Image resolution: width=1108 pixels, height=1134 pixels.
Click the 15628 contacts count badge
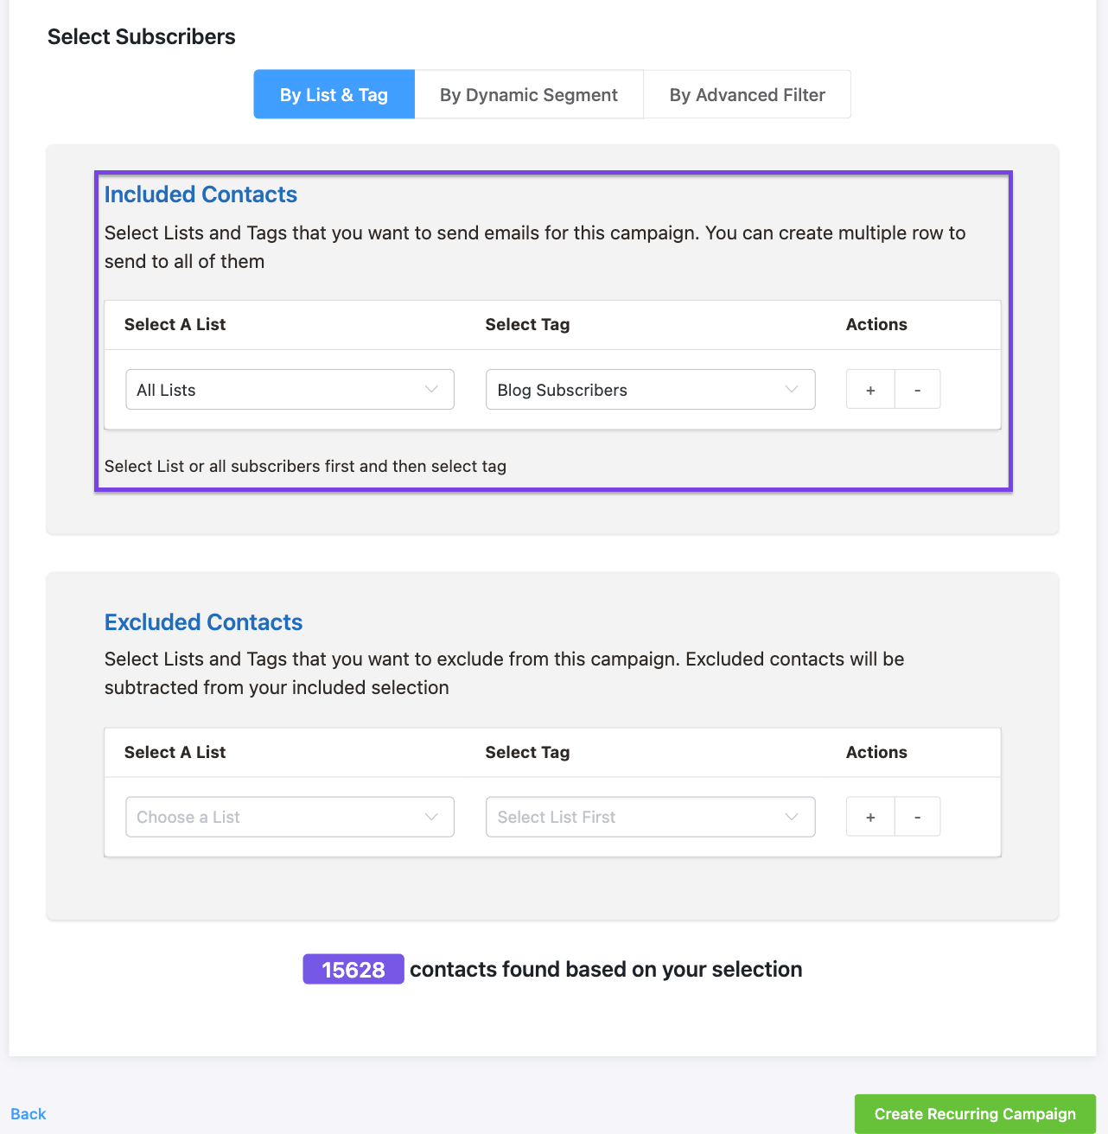(353, 970)
